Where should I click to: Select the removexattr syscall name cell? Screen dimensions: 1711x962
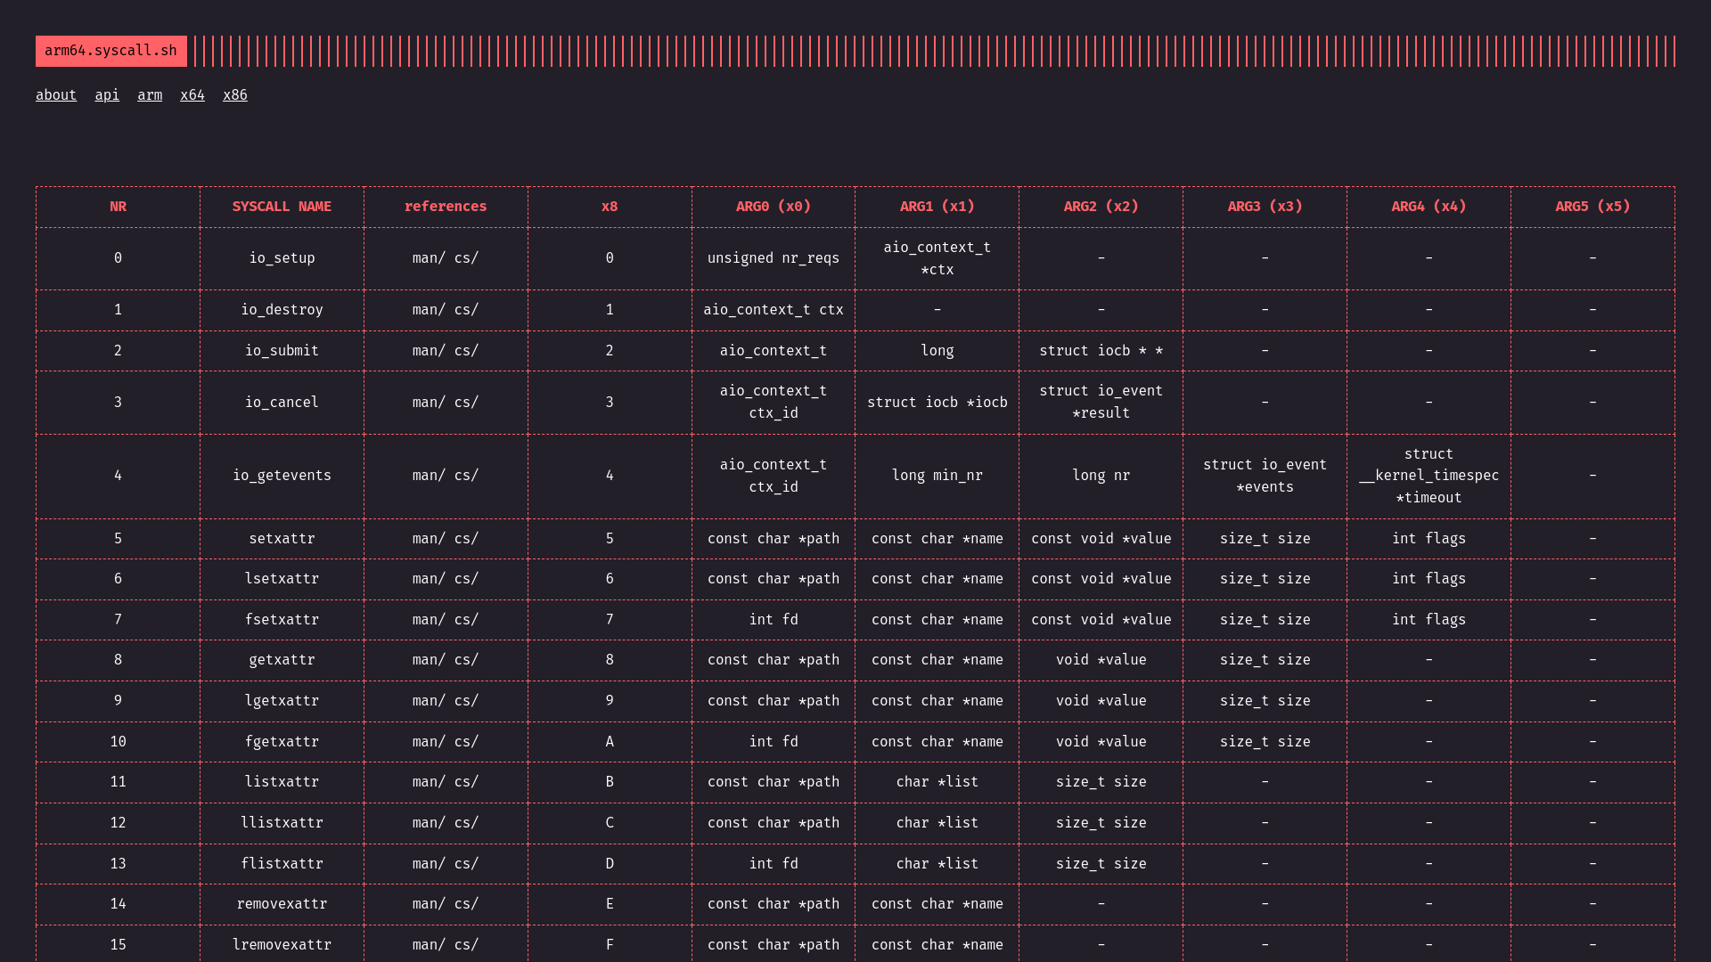(x=282, y=904)
